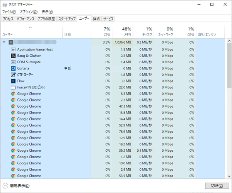Sort by the ネットワーク column header

(x=165, y=32)
